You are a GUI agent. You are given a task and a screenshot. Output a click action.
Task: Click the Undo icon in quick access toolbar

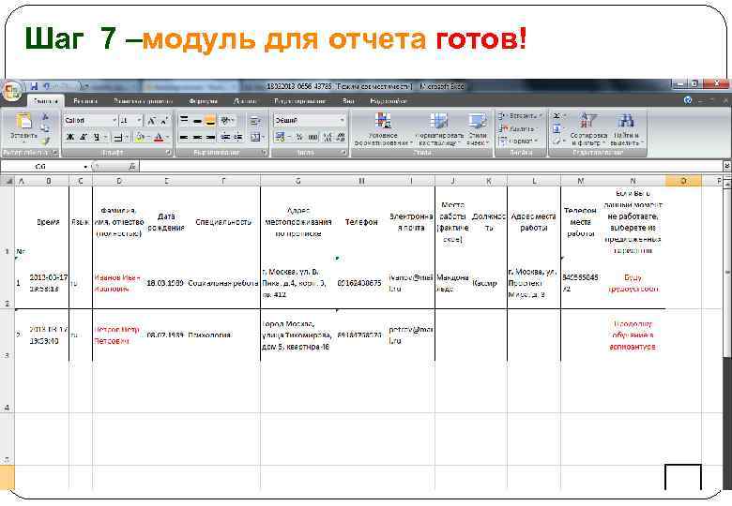47,86
